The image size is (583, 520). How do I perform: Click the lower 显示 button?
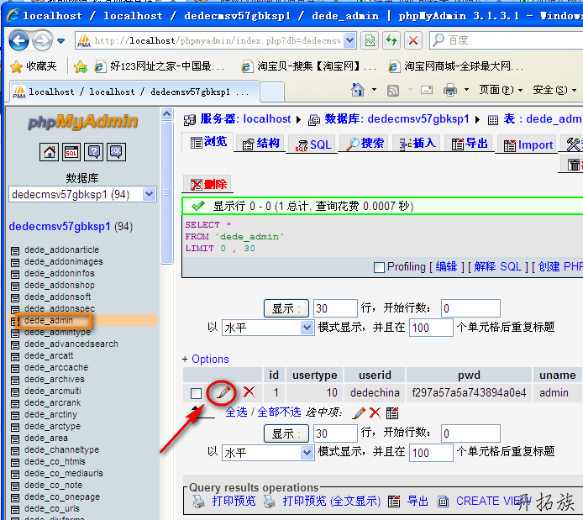[x=286, y=433]
